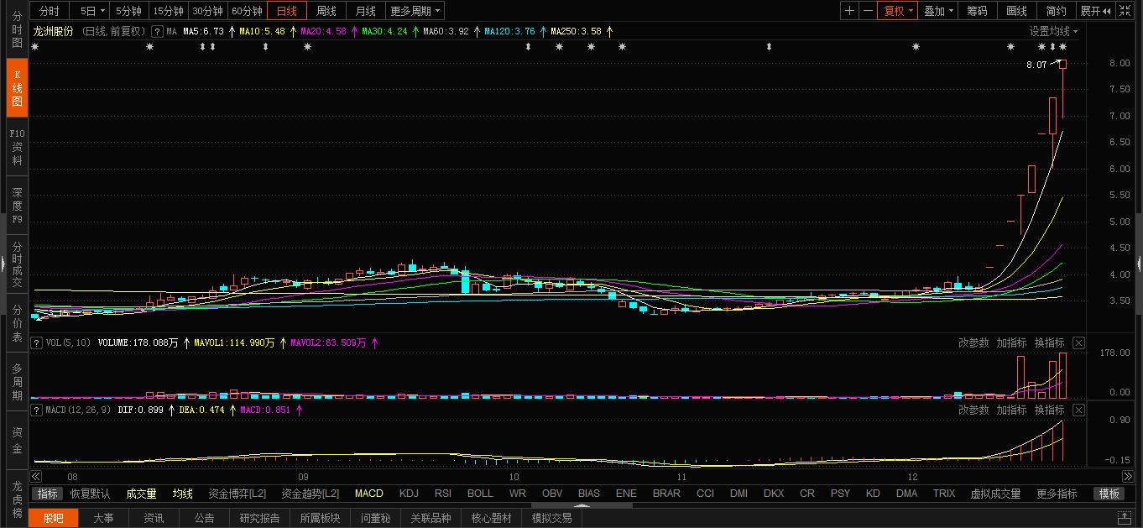
Task: Open the 设置均线 dropdown
Action: [1054, 31]
